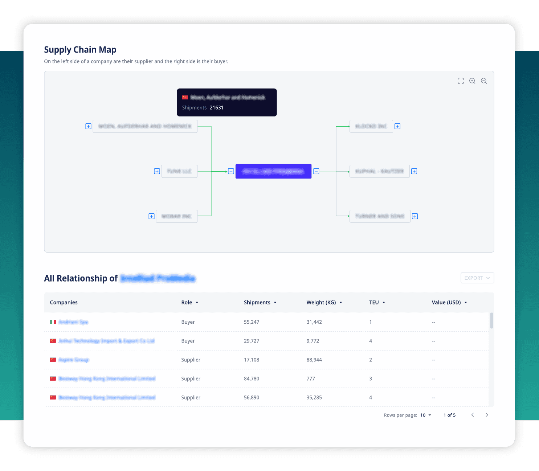Viewport: 539px width, 471px height.
Task: Select the KLOCKO INC node box
Action: point(371,126)
